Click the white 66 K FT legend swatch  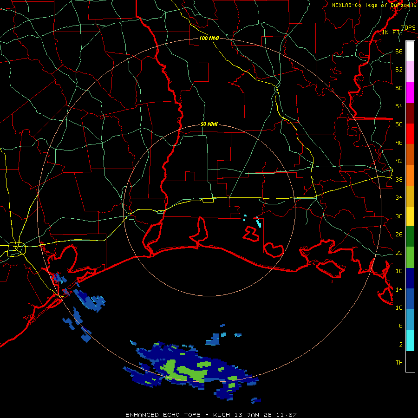point(410,51)
